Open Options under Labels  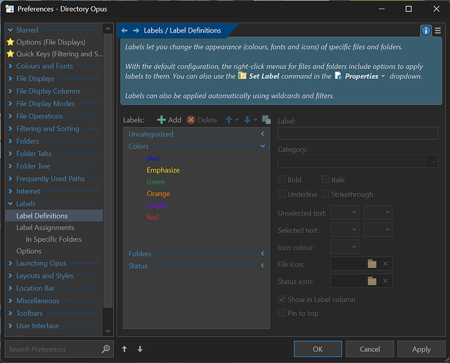[29, 251]
